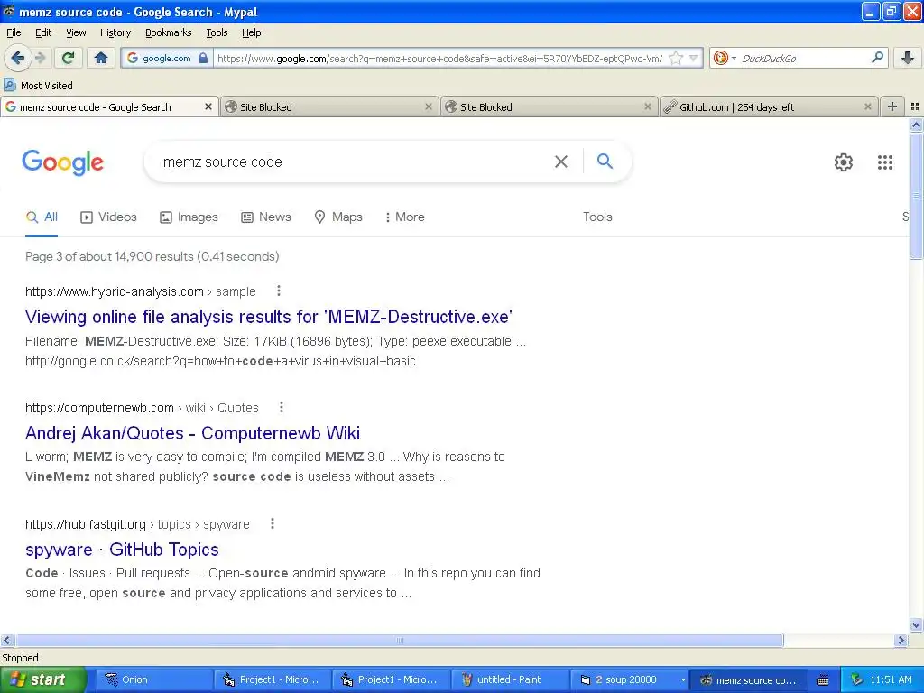Switch to Images results
This screenshot has width=924, height=693.
click(189, 217)
